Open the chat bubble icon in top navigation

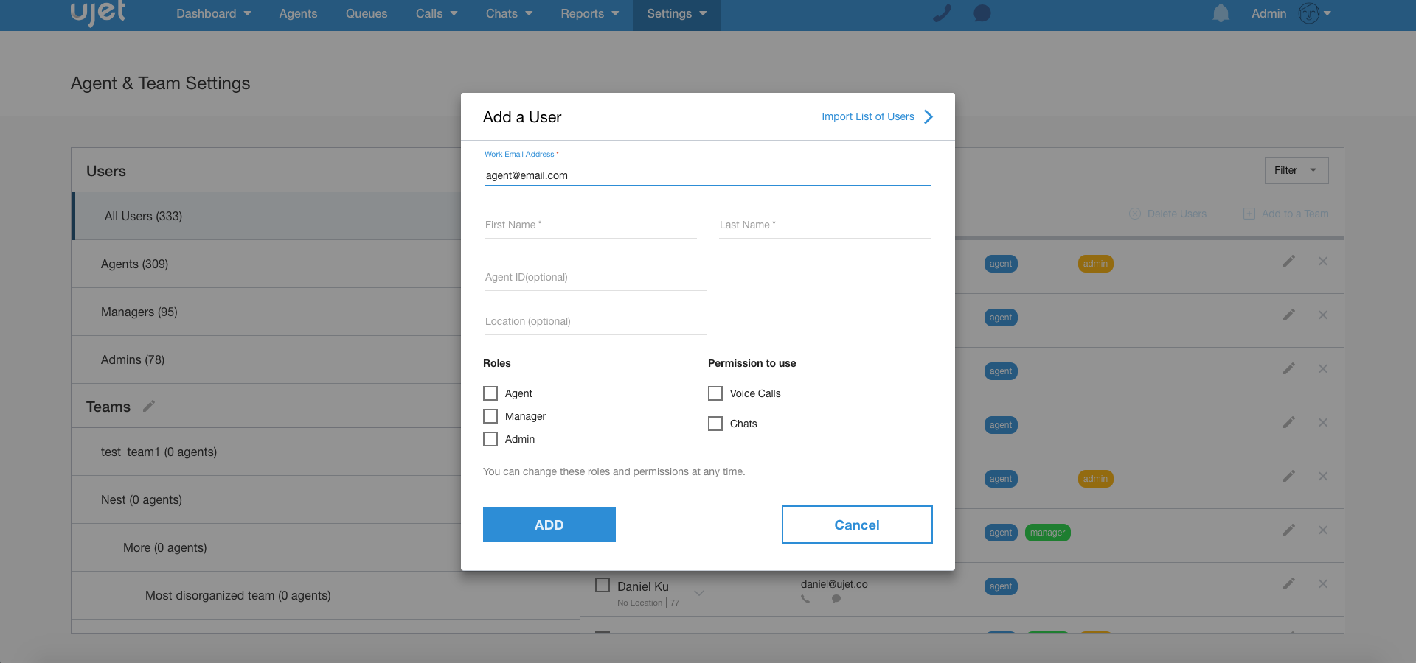(x=982, y=13)
